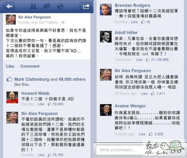Open Howard Webb's profile name
The image size is (187, 158).
[35, 93]
